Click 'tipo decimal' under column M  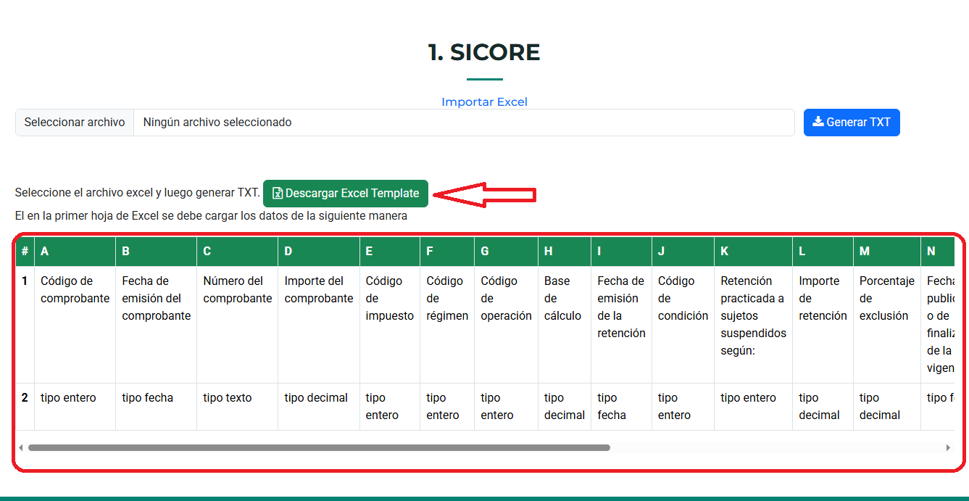point(887,407)
